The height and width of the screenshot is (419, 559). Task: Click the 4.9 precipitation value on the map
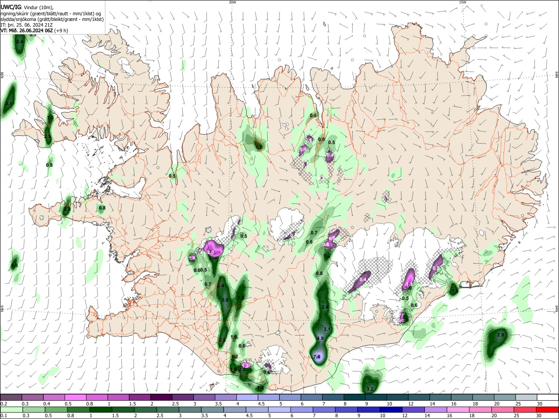[x=320, y=338]
